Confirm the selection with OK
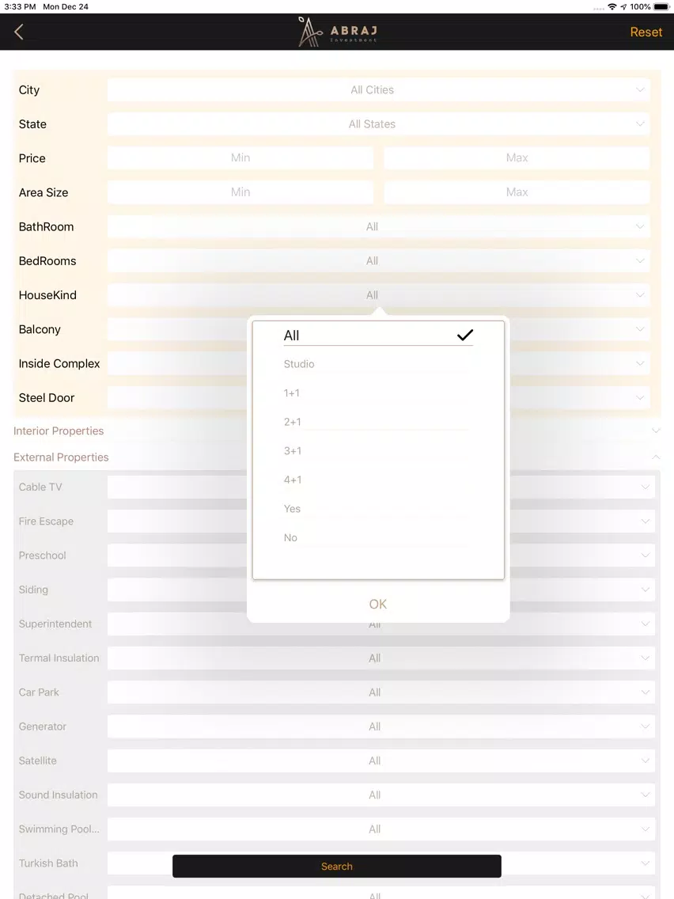This screenshot has width=674, height=899. 377,604
